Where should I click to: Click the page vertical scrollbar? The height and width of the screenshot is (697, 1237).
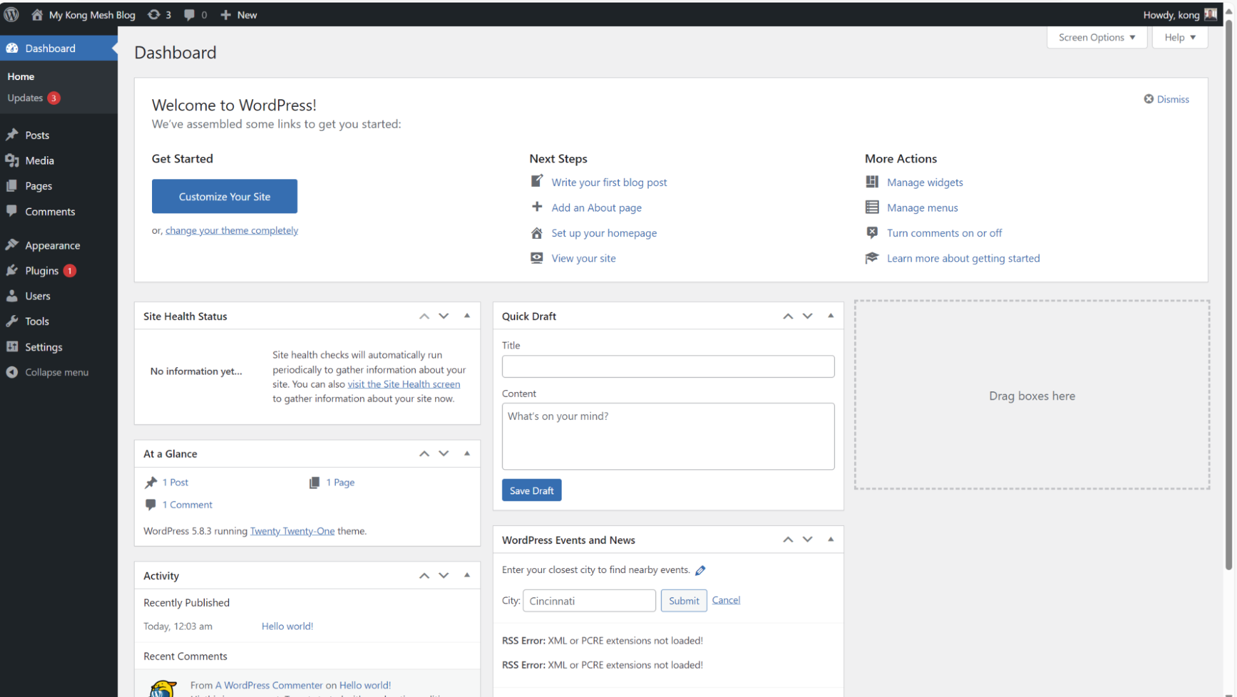1229,286
